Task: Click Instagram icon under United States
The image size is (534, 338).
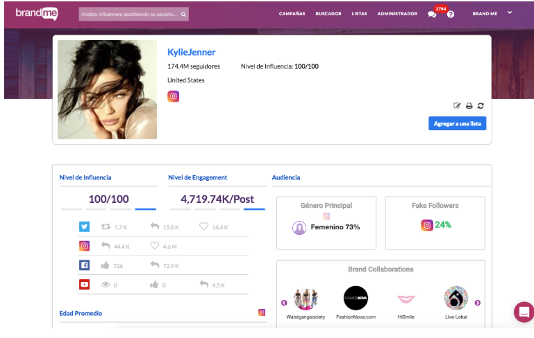Action: tap(174, 96)
